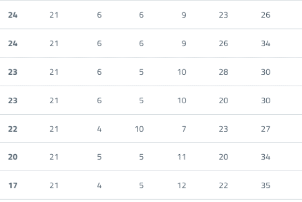Click the 21 in the bottom row
The image size is (302, 202).
54,186
